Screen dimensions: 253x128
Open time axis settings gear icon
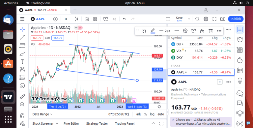click(x=159, y=107)
